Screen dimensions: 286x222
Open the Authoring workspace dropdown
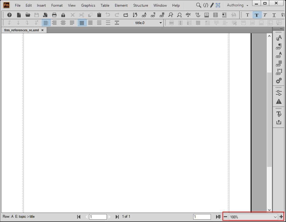[x=237, y=5]
